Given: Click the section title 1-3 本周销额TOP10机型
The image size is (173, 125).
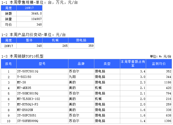Looking at the screenshot, I should 22,56.
